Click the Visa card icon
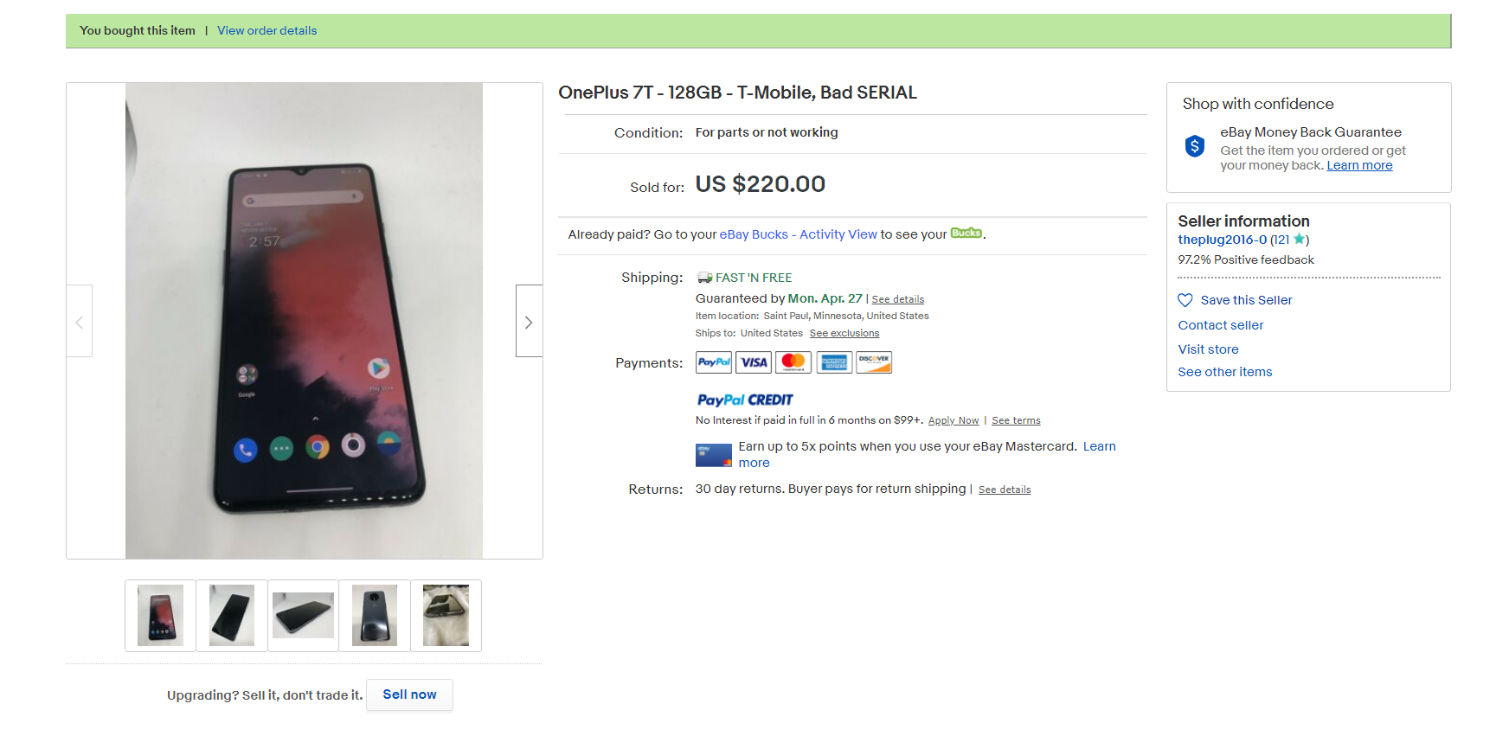This screenshot has width=1509, height=736. (754, 362)
